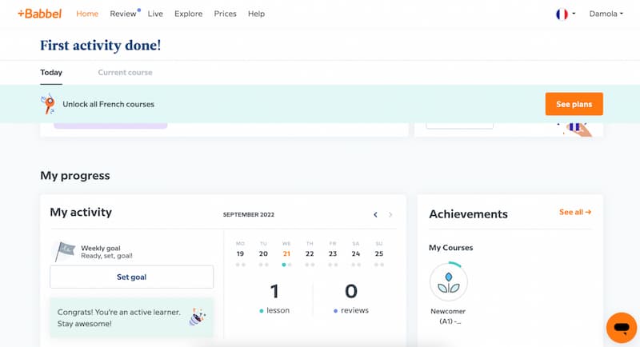This screenshot has height=347, width=640.
Task: Go to next month in activity calendar
Action: tap(390, 214)
